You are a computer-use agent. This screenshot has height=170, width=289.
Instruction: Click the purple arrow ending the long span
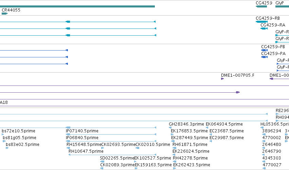pos(238,92)
